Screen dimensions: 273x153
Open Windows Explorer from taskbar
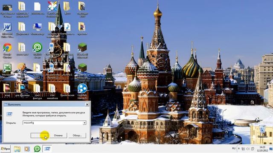pos(17,149)
